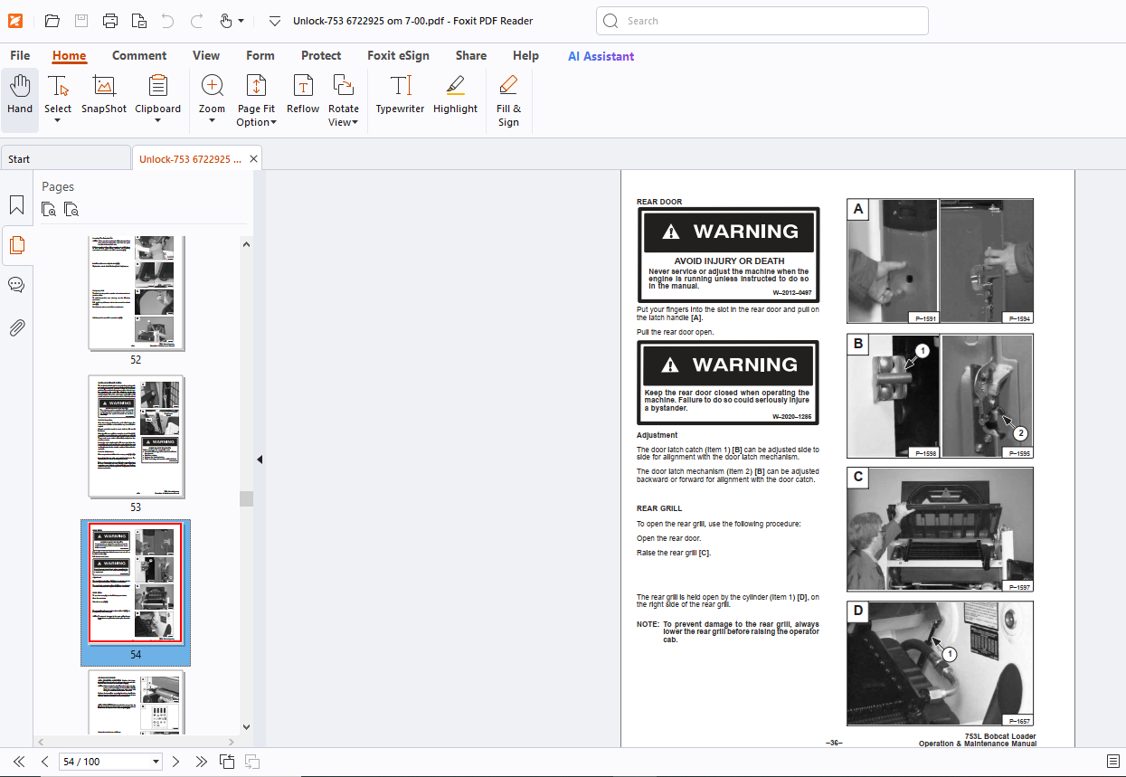
Task: Select the Highlight tool
Action: (455, 95)
